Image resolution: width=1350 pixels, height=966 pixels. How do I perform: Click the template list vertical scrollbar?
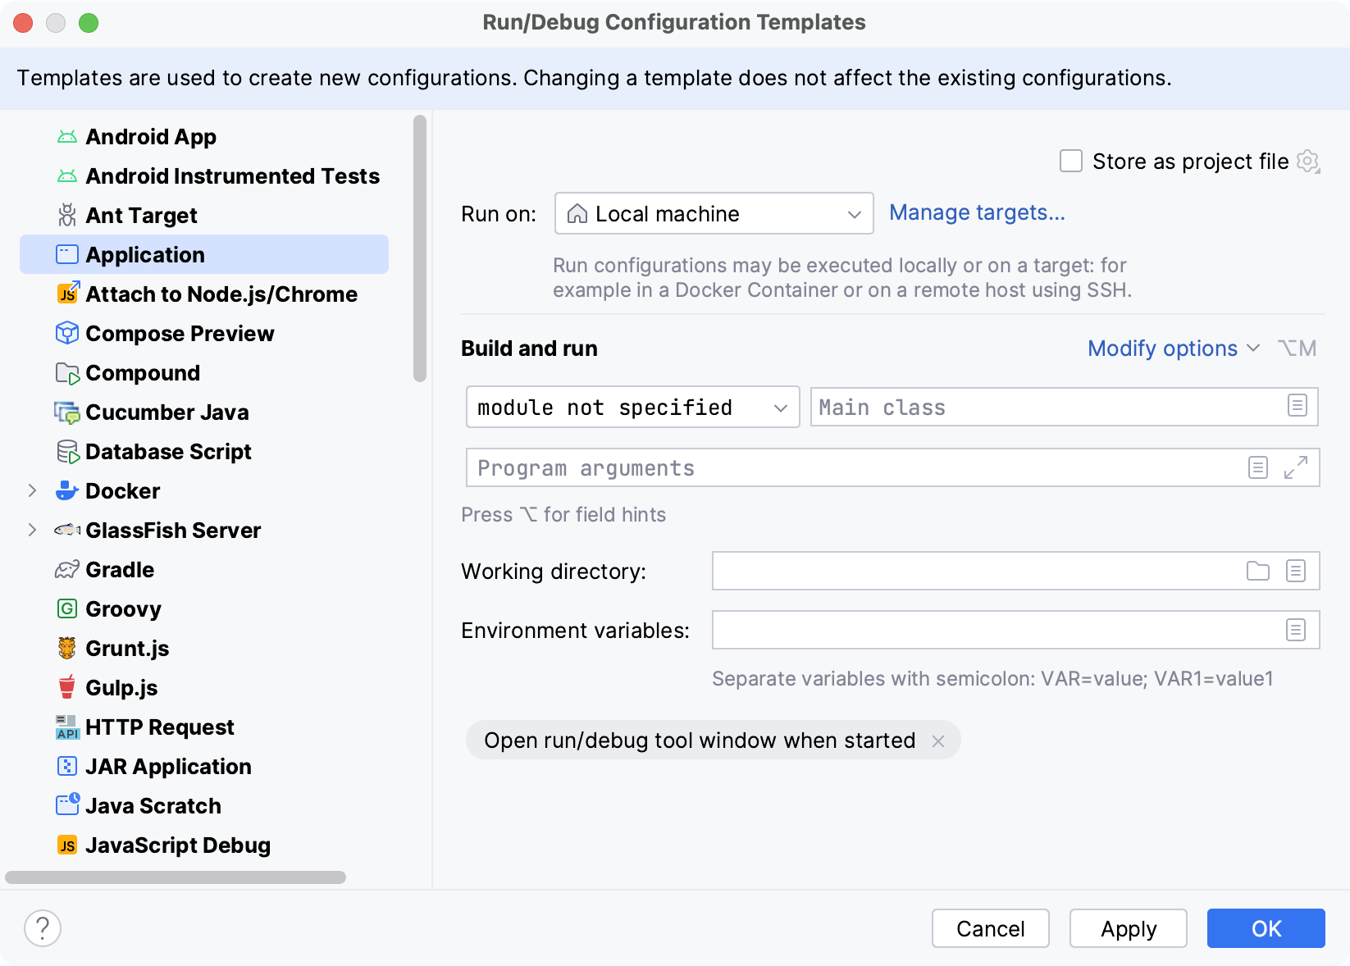point(420,248)
